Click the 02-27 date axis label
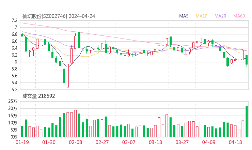Screen dimensions: 252x150 click(102, 142)
